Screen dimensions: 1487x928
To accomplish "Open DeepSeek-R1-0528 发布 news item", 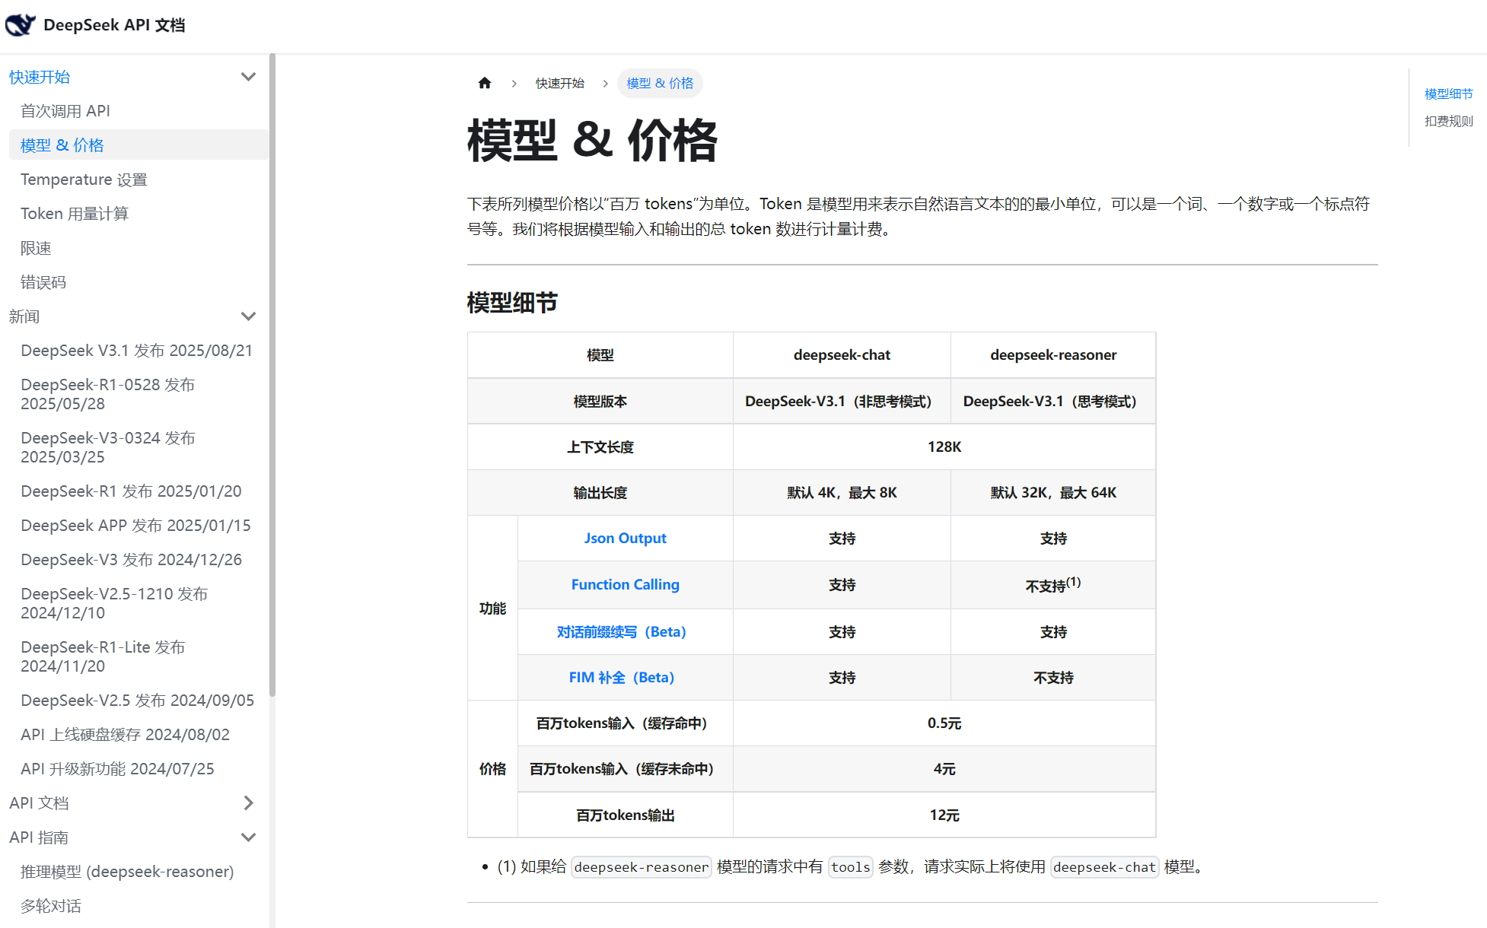I will (x=108, y=394).
